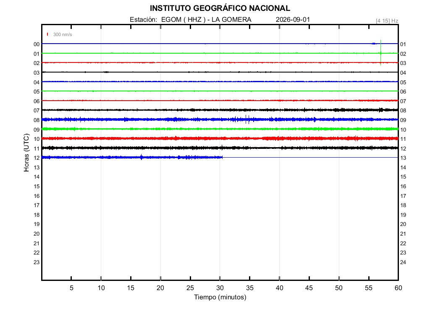Click the 30 minute tick label on the bottom axis
The image size is (430, 322).
pyautogui.click(x=220, y=288)
